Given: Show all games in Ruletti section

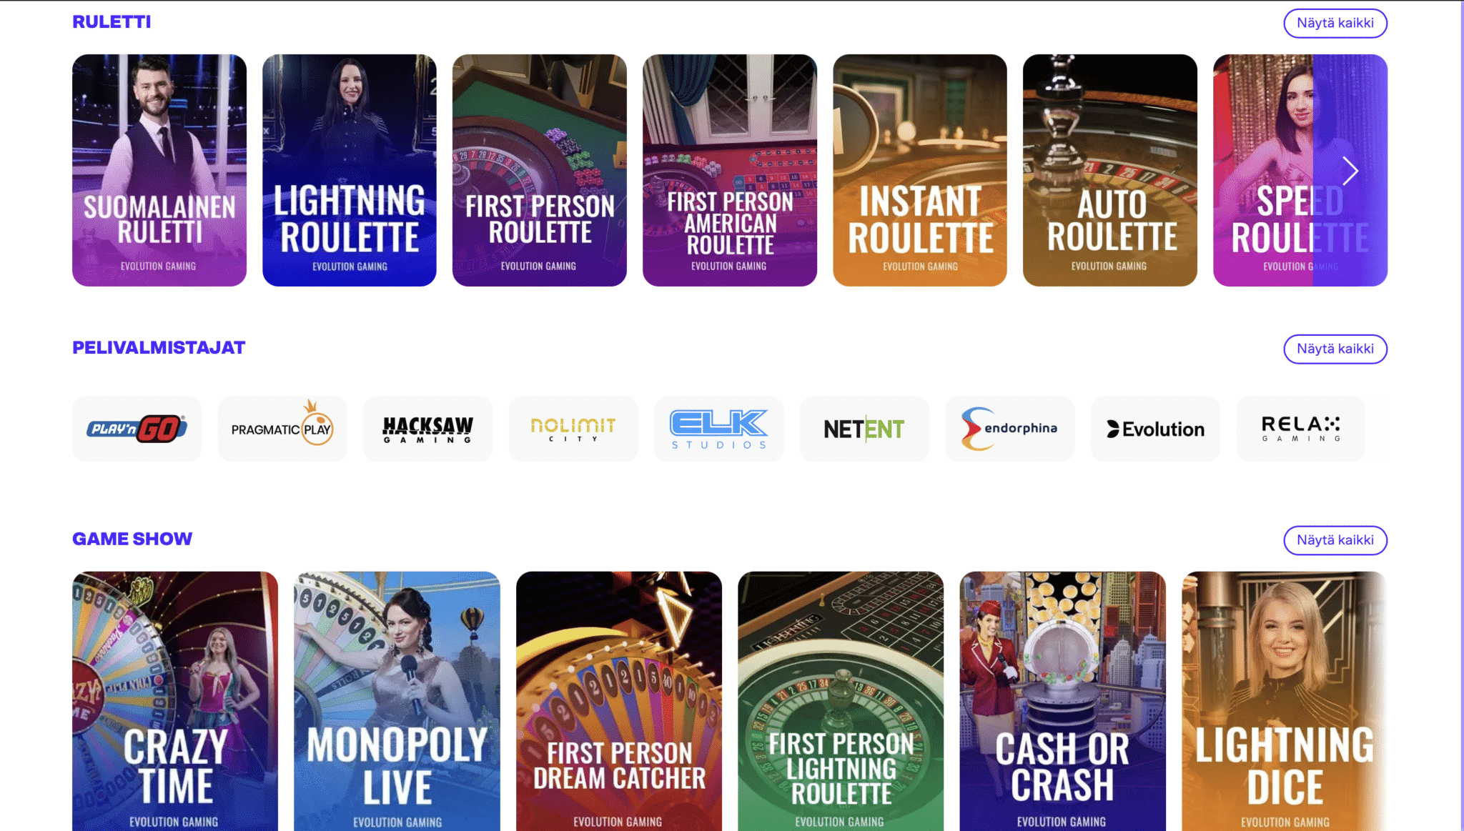Looking at the screenshot, I should [1335, 23].
